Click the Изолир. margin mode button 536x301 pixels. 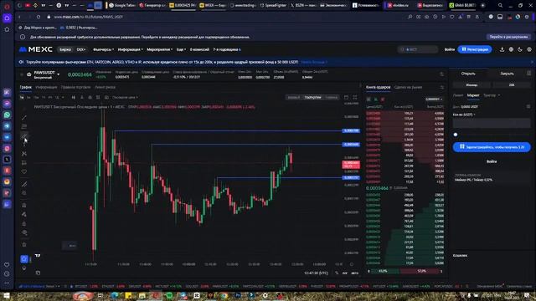click(x=472, y=84)
